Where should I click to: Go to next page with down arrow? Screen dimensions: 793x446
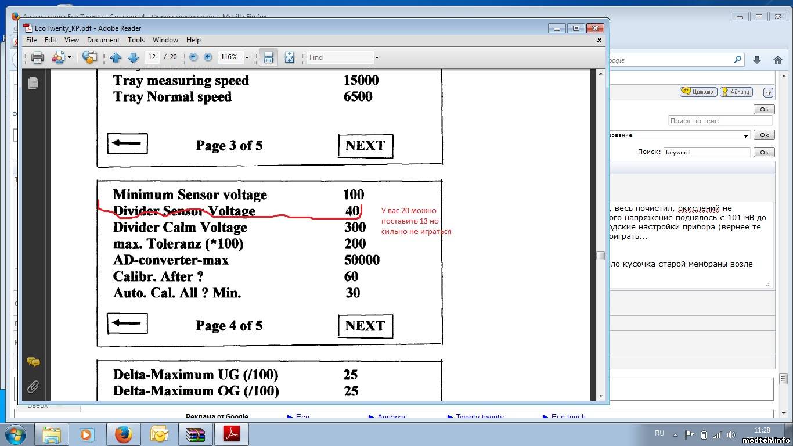(133, 57)
